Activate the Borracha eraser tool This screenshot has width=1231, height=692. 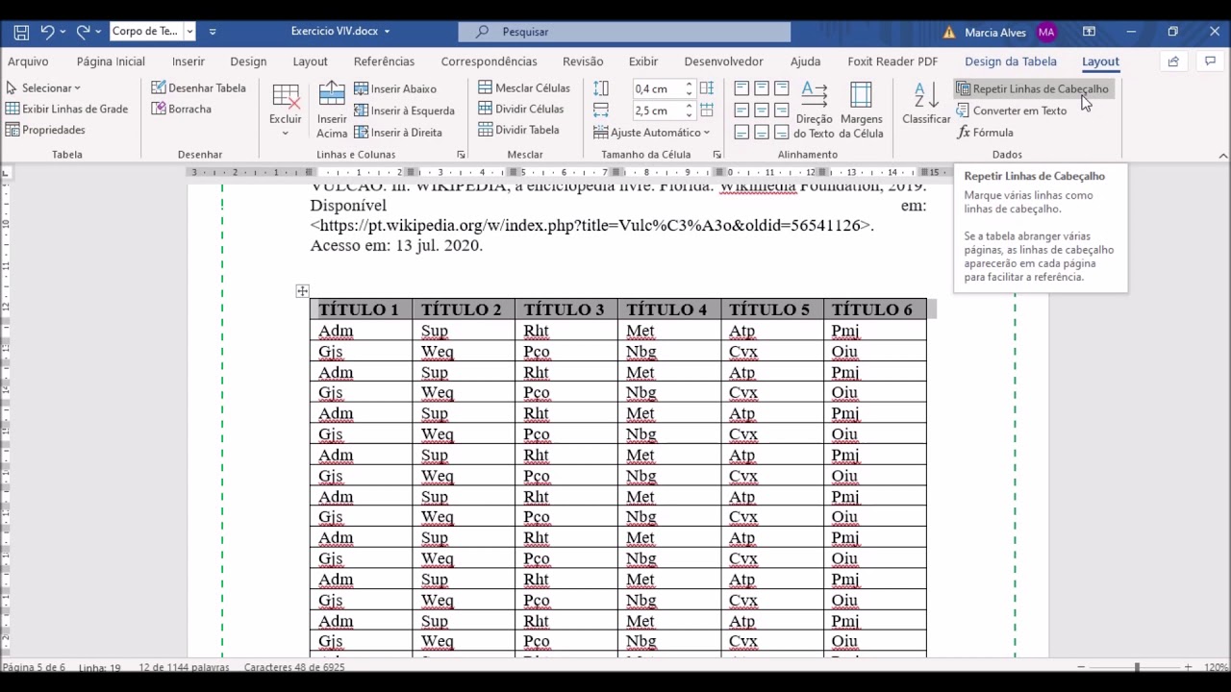(182, 110)
